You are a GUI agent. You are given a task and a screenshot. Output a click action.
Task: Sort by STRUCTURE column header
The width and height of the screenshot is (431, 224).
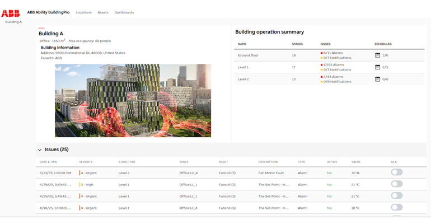click(x=127, y=162)
